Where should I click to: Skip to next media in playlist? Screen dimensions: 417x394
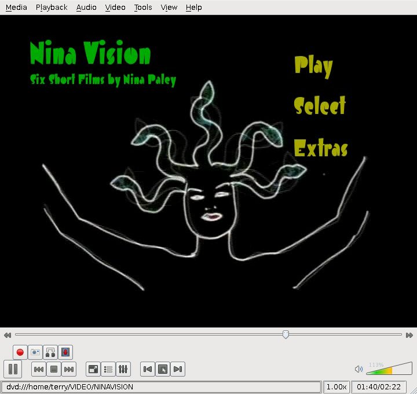click(69, 369)
